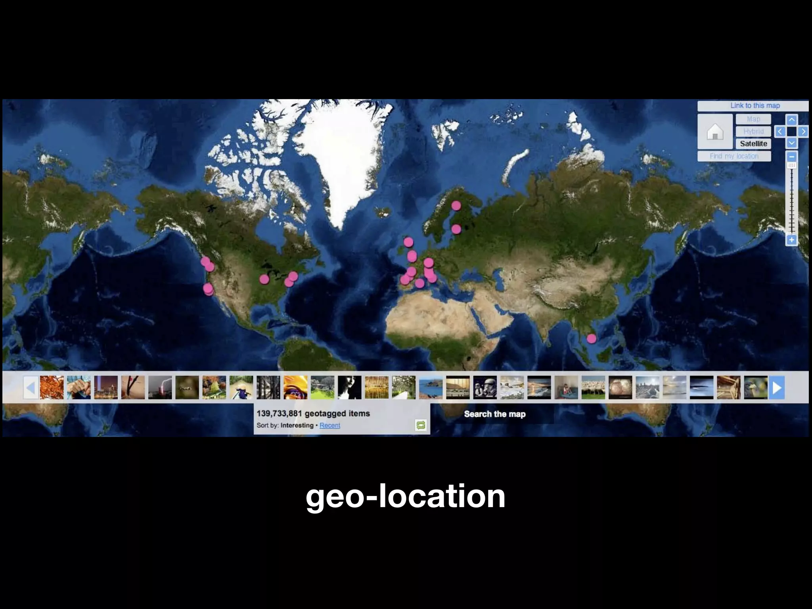Screen dimensions: 812x609
Task: Click the pink marker over Britain
Action: [x=408, y=241]
